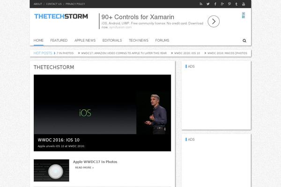281x187 pixels.
Task: Close the Xamarin ad with X icon
Action: point(244,14)
